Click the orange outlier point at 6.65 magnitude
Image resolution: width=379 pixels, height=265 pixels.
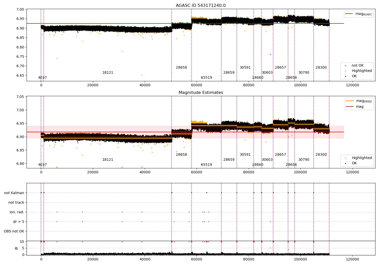pos(142,75)
